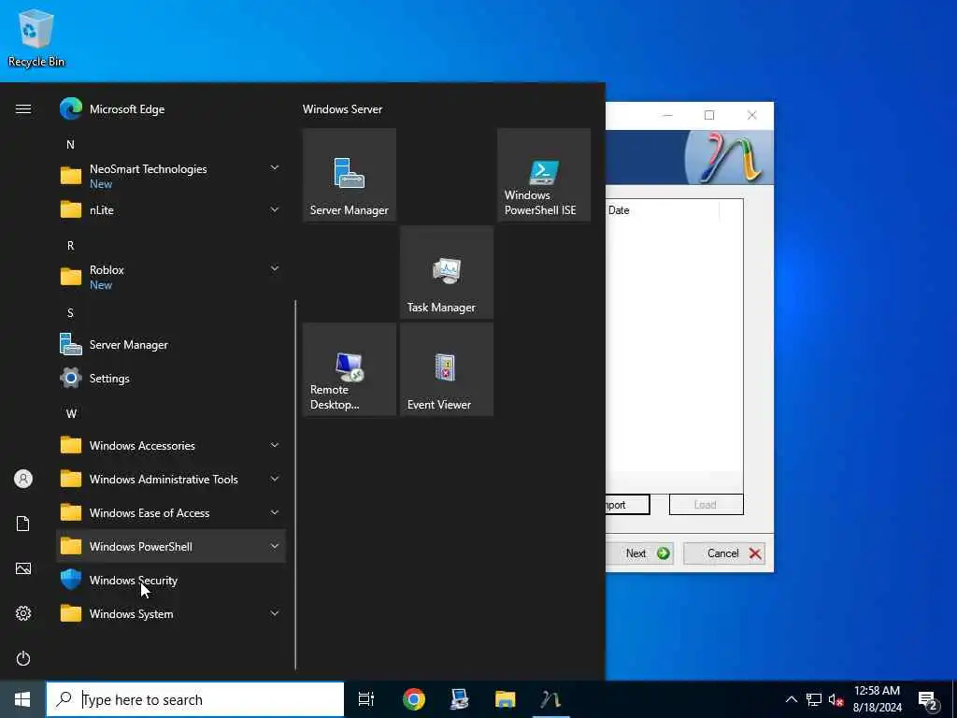957x718 pixels.
Task: Click the taskbar search box
Action: (x=195, y=699)
